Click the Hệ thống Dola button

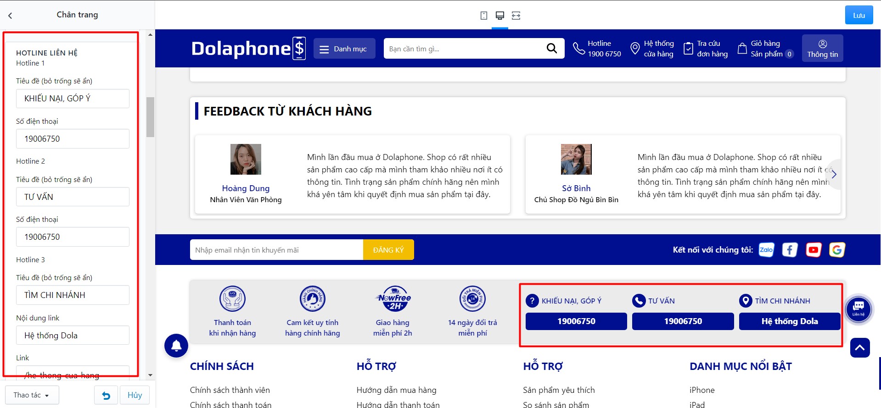790,321
